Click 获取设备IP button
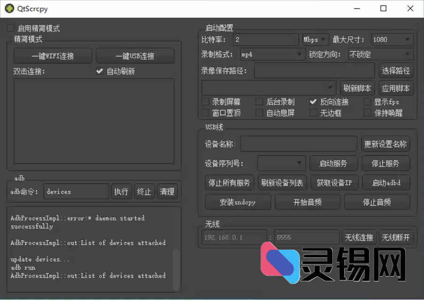Screen dimensions: 424x301 point(334,183)
